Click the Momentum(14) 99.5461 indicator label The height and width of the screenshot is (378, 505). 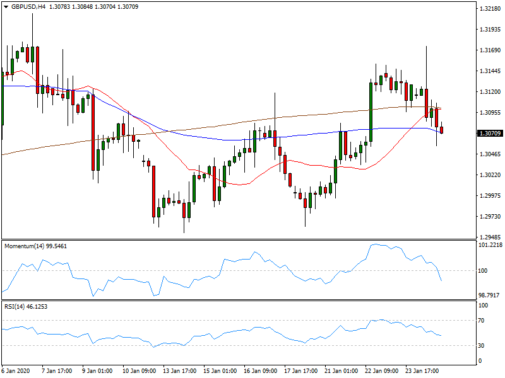(x=36, y=246)
